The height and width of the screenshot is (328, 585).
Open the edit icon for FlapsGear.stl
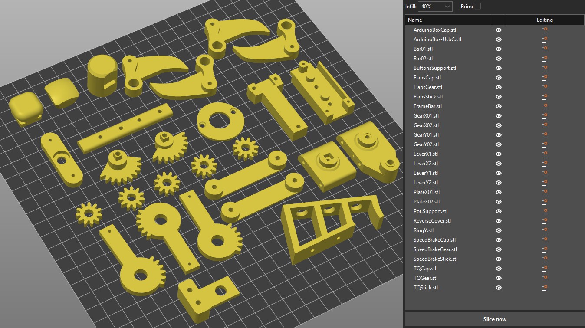pyautogui.click(x=544, y=87)
